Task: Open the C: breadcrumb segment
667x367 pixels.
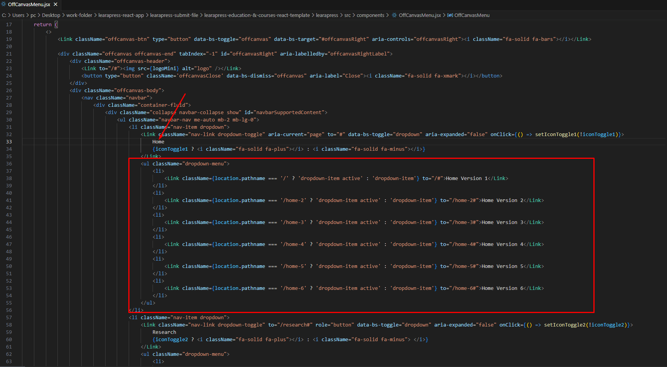Action: [4, 15]
